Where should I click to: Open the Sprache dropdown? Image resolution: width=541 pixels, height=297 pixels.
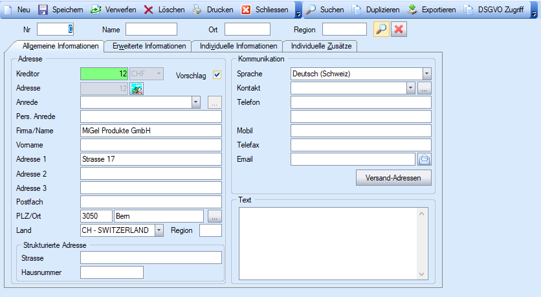[x=426, y=74]
